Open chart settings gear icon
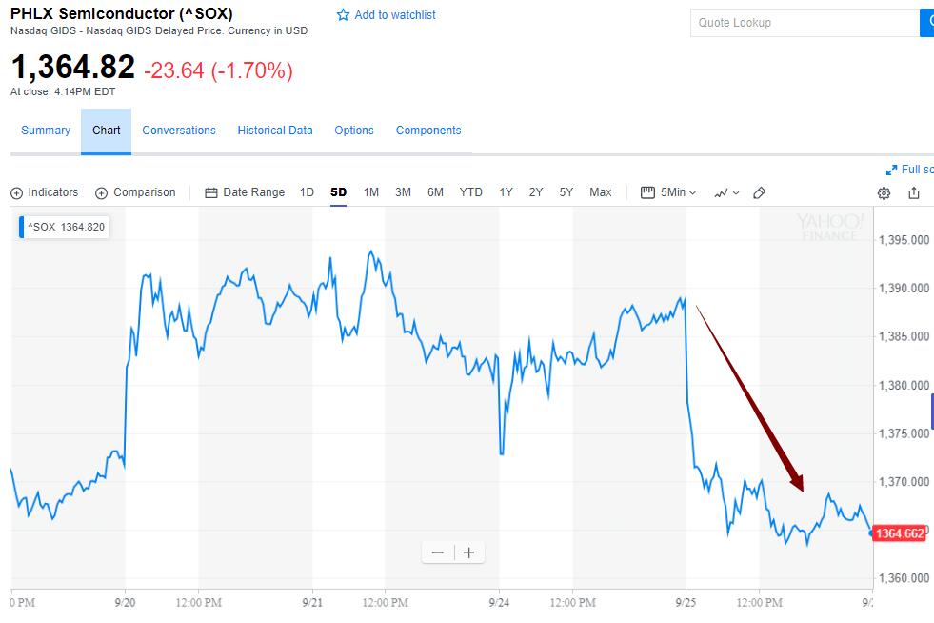This screenshot has width=934, height=623. coord(884,193)
